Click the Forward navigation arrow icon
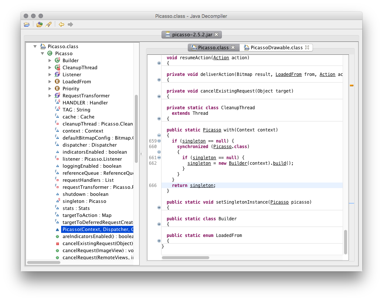The height and width of the screenshot is (301, 383). [70, 24]
